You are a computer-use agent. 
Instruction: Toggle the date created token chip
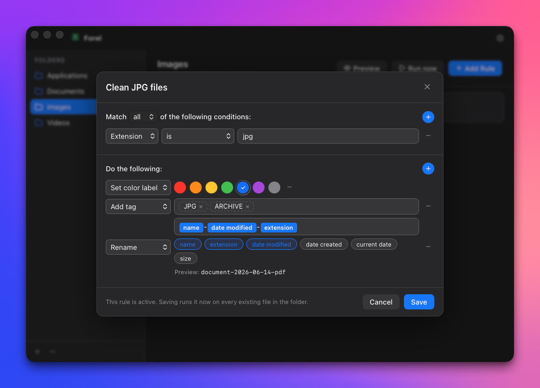(x=324, y=244)
